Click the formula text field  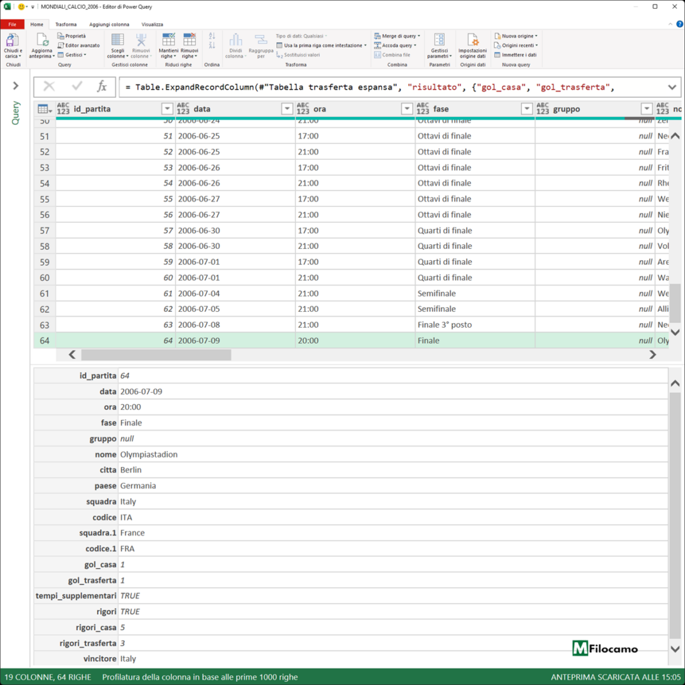click(x=393, y=87)
